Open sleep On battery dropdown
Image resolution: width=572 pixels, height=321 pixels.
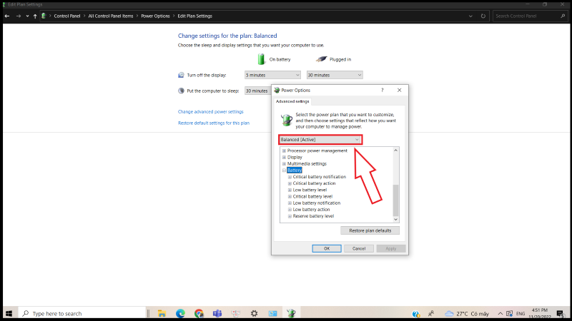coord(257,91)
